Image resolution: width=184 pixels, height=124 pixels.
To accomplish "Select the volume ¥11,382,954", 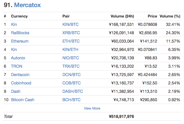I will click(122, 91).
